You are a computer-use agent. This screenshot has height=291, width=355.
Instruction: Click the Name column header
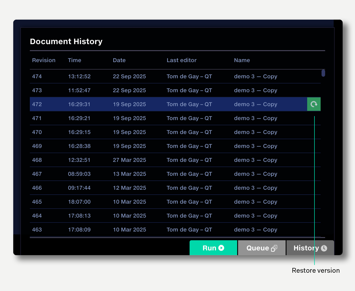(242, 60)
